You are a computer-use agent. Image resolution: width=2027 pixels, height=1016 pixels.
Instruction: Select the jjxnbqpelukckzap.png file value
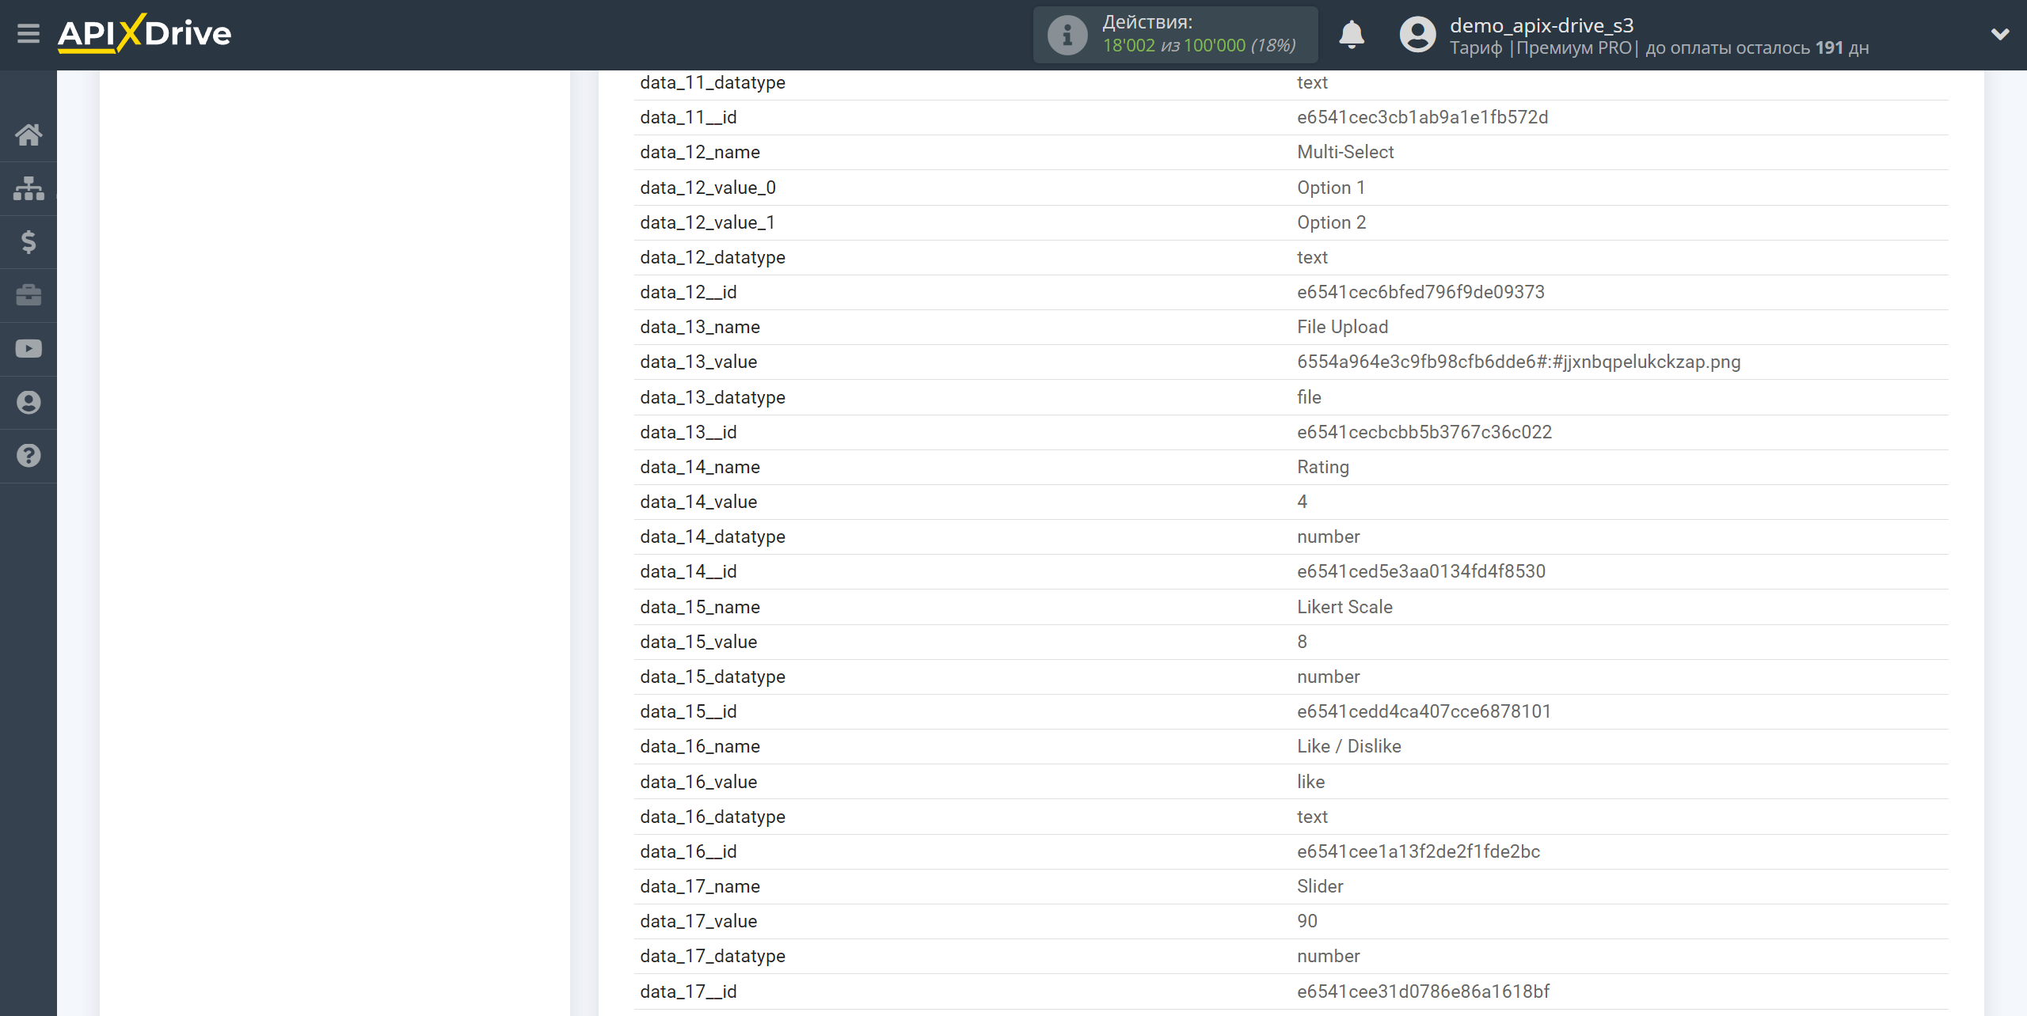click(x=1519, y=362)
